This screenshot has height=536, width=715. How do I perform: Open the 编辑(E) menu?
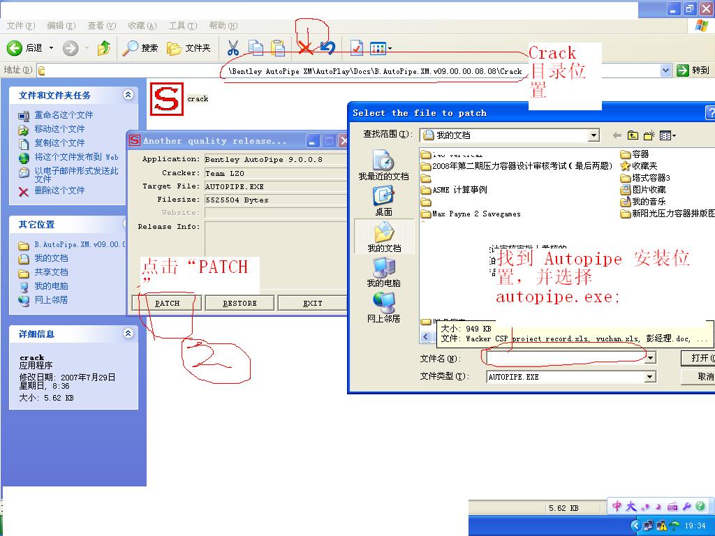61,26
